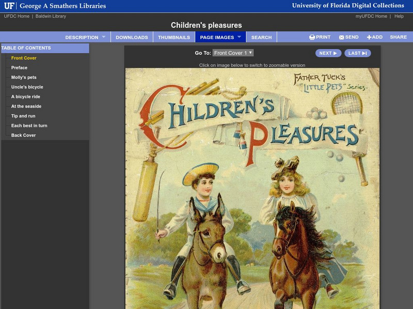This screenshot has height=309, width=413.
Task: Select the Molly's pets chapter
Action: pos(25,76)
